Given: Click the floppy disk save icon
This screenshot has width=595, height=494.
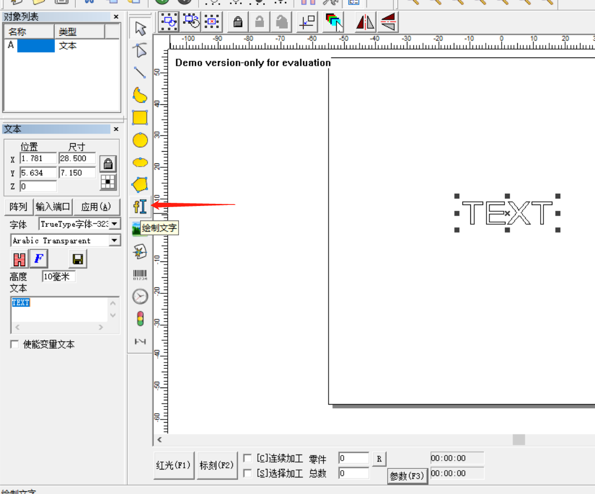Looking at the screenshot, I should tap(78, 259).
